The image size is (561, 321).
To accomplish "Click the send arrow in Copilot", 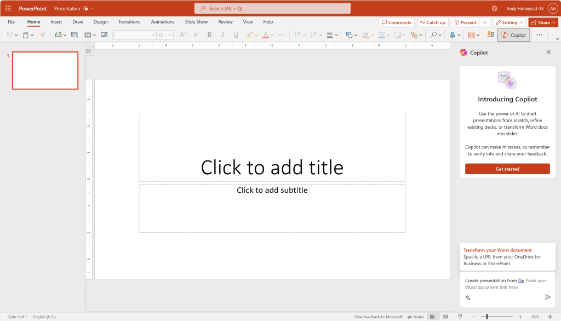I will [547, 297].
